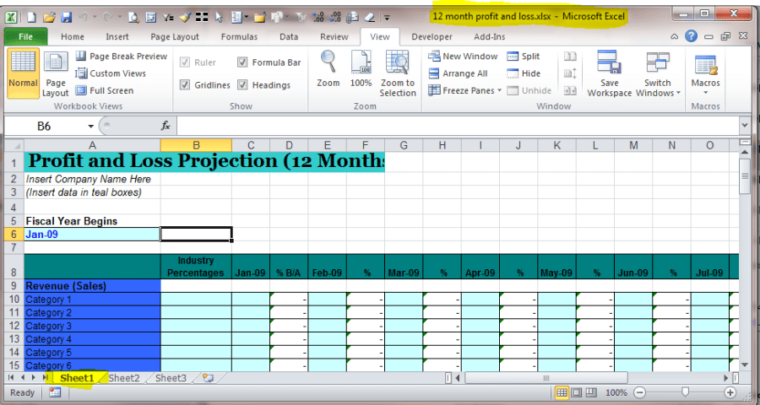Switch to the Sheet2 worksheet tab
The width and height of the screenshot is (760, 405).
tap(124, 378)
